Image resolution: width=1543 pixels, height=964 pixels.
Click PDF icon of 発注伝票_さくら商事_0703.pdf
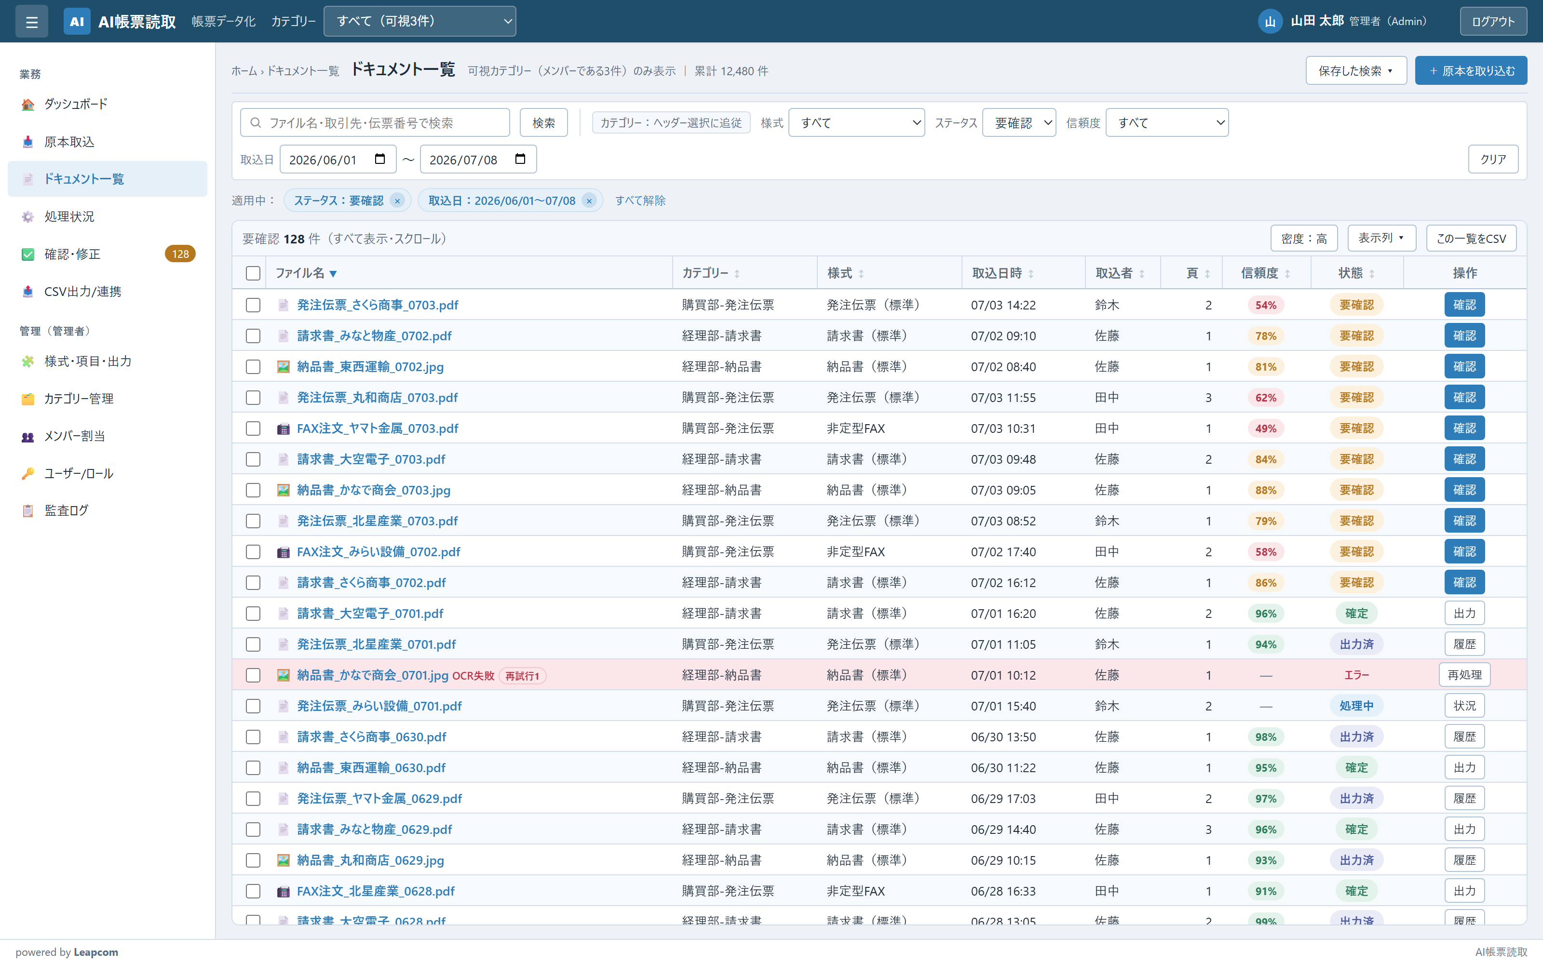284,305
